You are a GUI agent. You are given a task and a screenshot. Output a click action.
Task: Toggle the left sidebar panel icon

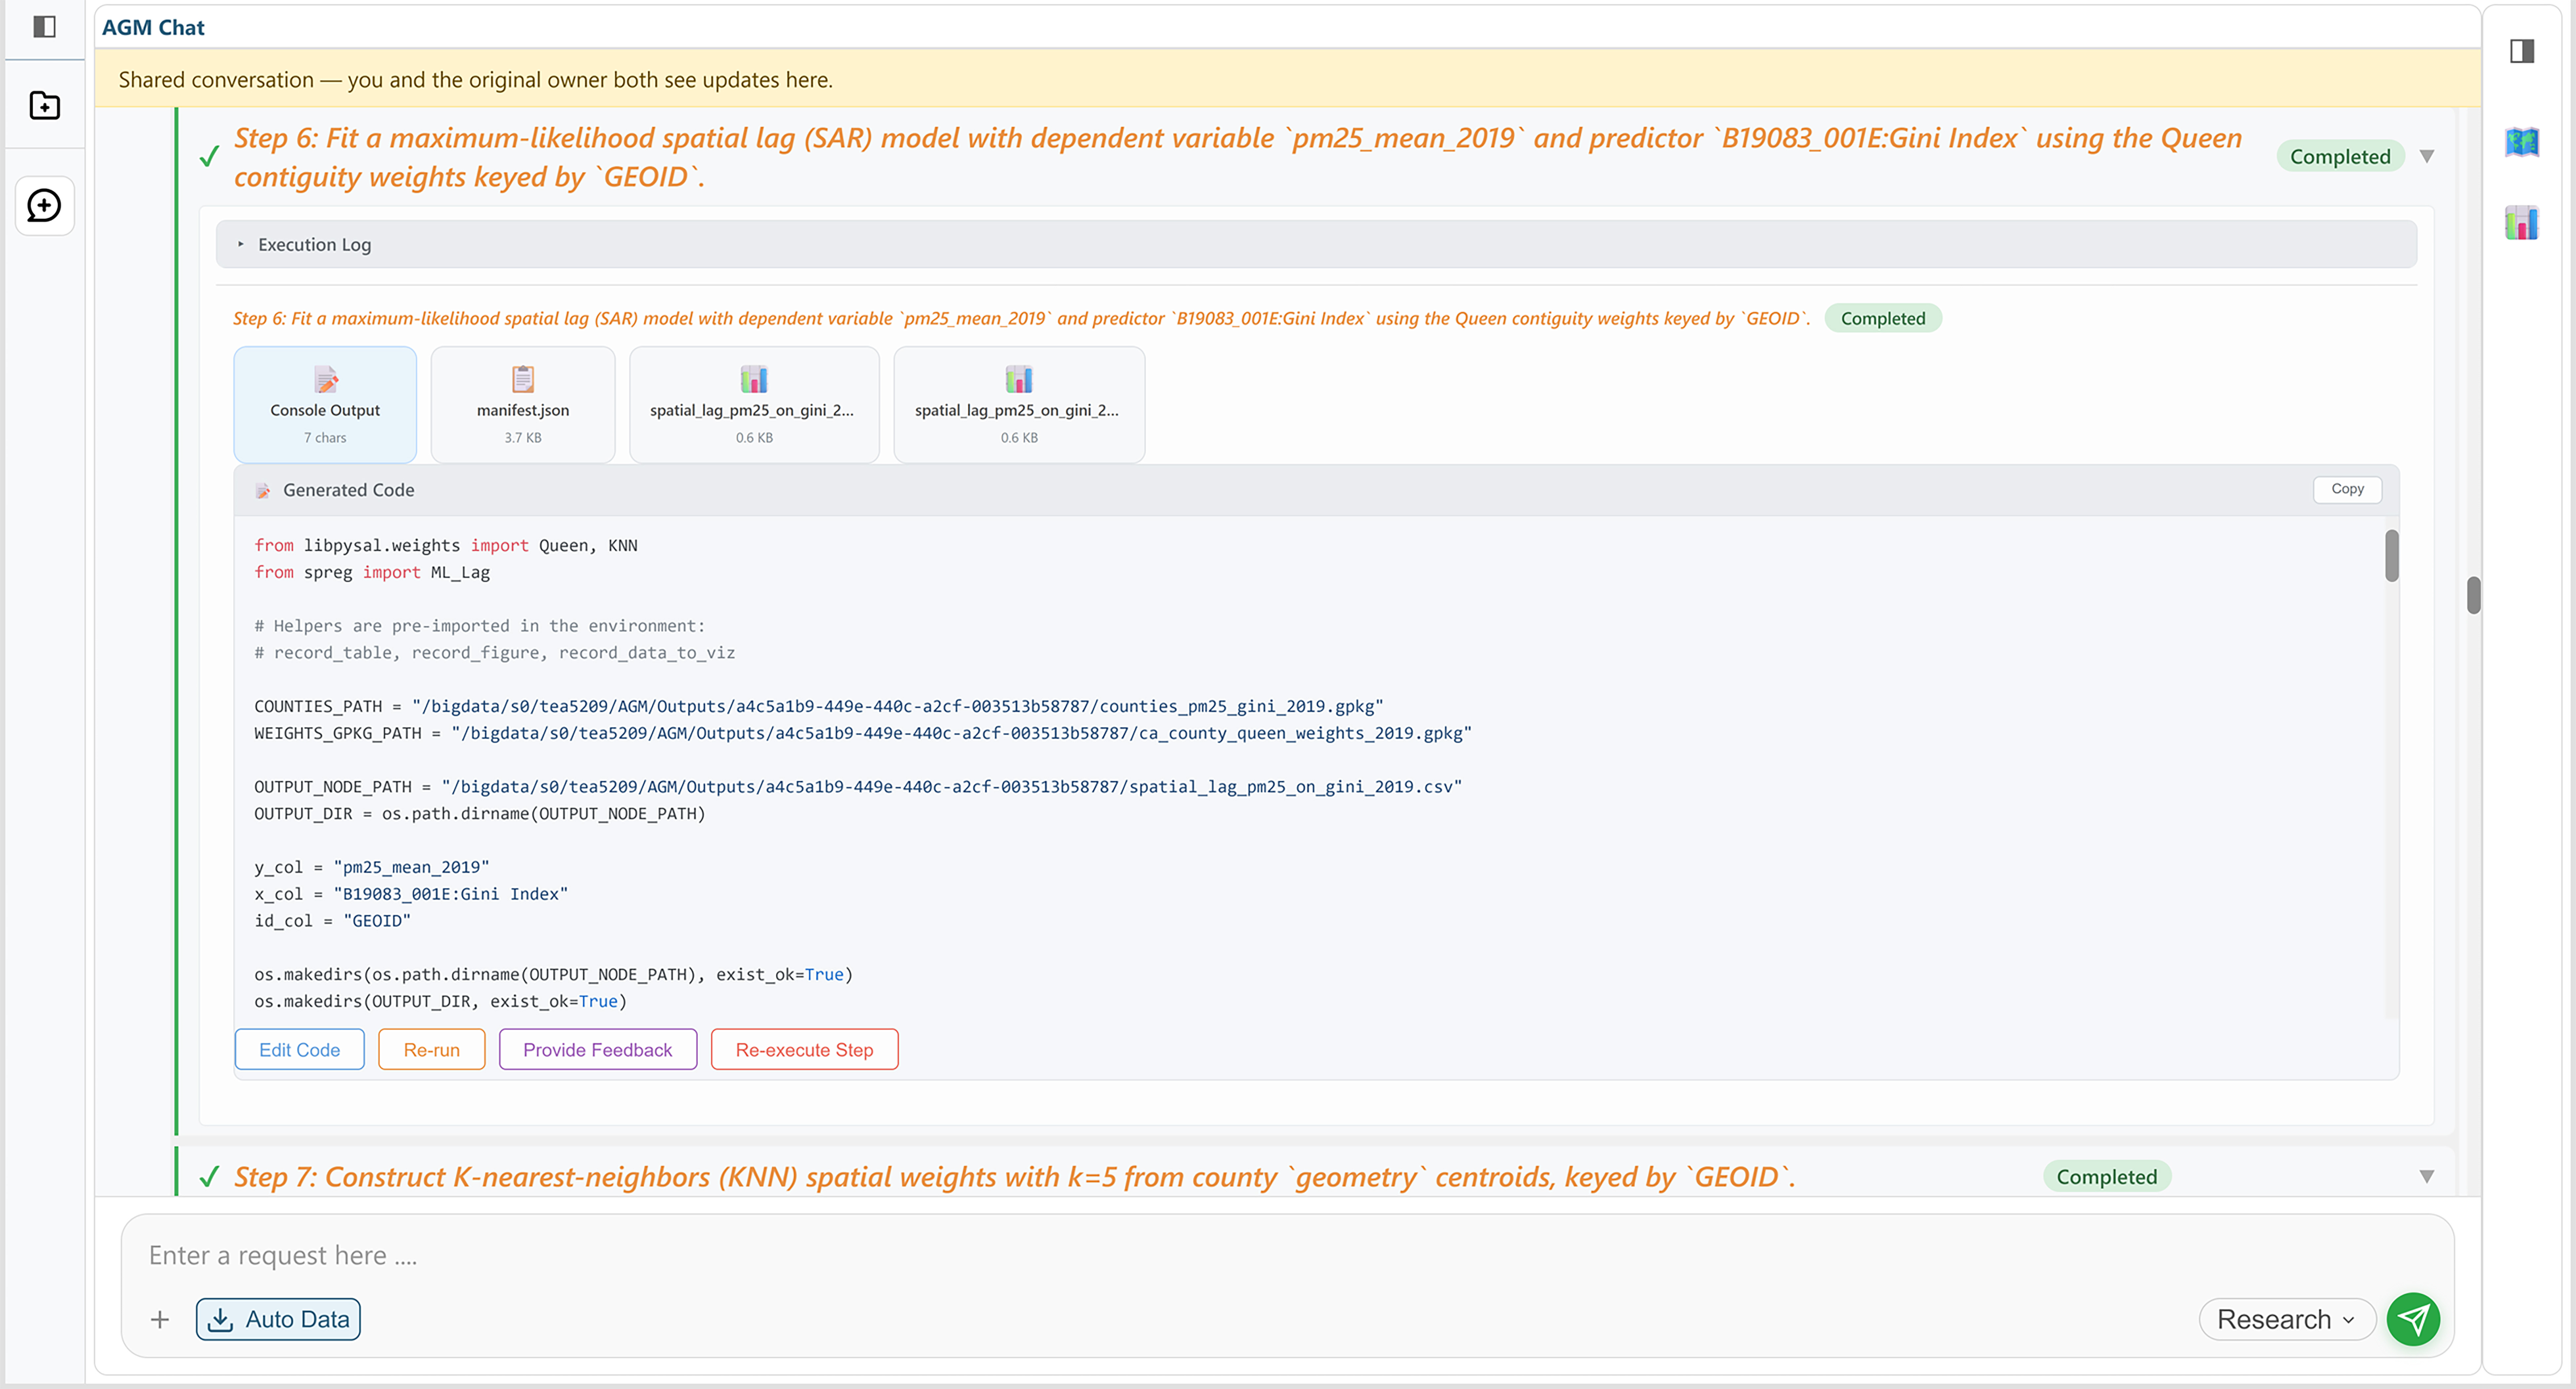(44, 26)
